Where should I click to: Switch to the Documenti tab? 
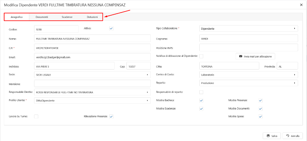[x=42, y=17]
